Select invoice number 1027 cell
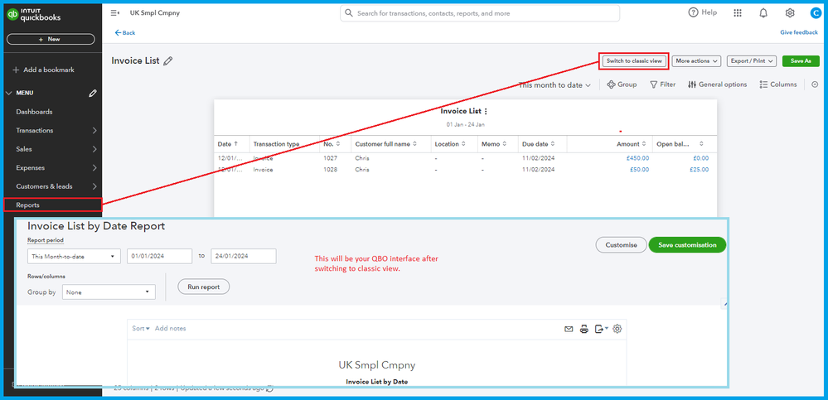Screen dimensions: 828x400 (330, 158)
